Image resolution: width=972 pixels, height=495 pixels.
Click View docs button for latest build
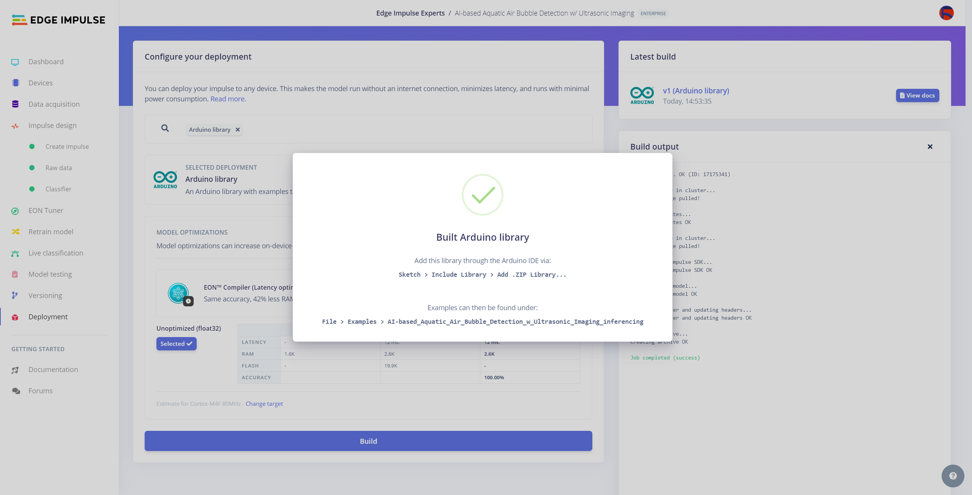[917, 95]
